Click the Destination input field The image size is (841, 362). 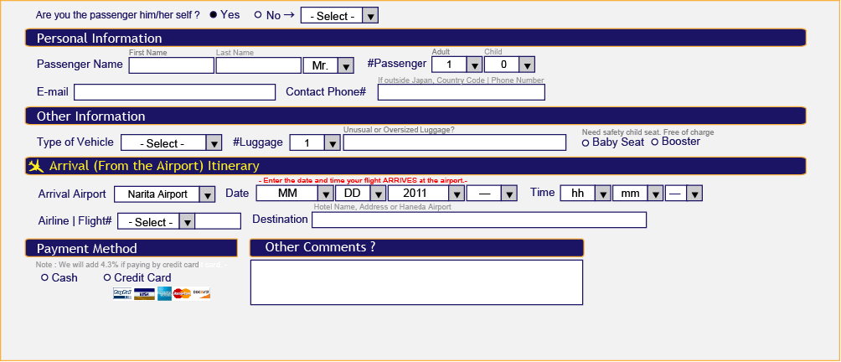click(x=479, y=220)
